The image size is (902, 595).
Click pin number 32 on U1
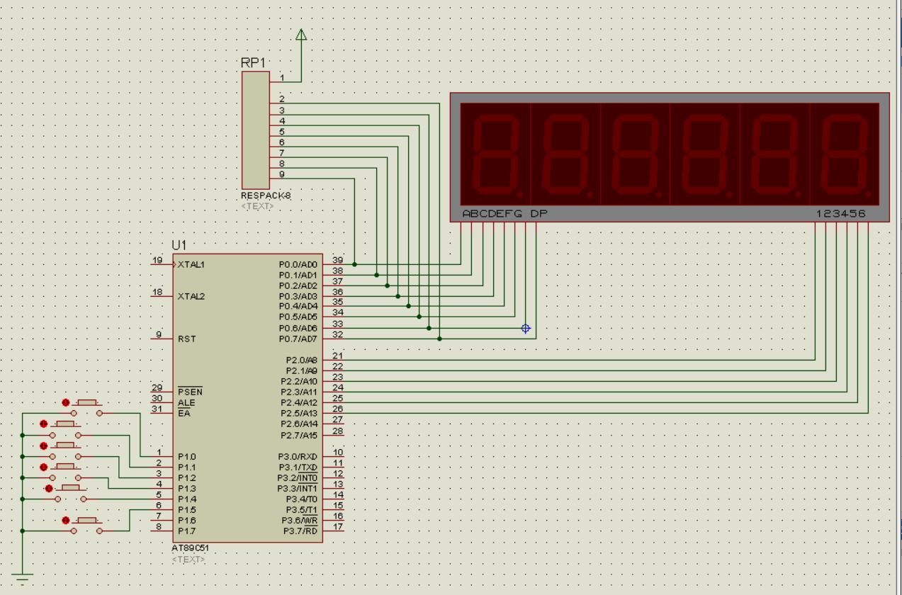337,334
